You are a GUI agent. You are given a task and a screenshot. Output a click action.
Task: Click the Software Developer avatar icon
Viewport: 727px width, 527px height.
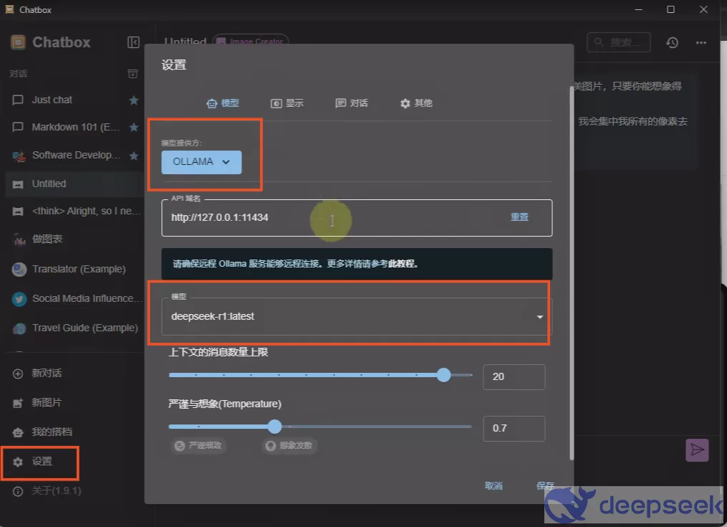(x=19, y=156)
